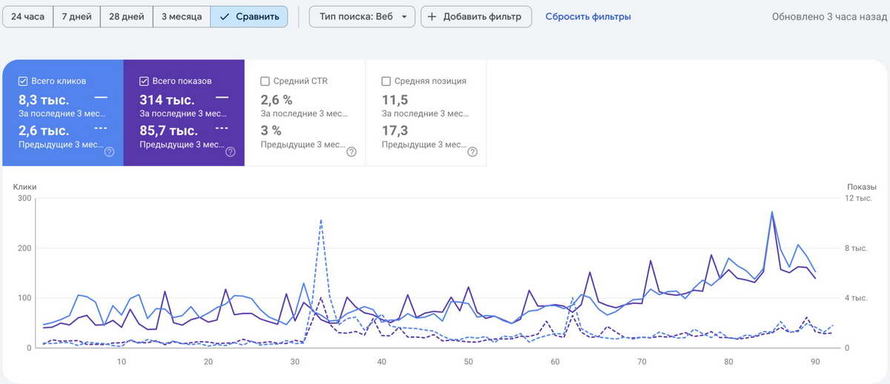The image size is (890, 384).
Task: Choose the 28 дней date range
Action: point(125,16)
